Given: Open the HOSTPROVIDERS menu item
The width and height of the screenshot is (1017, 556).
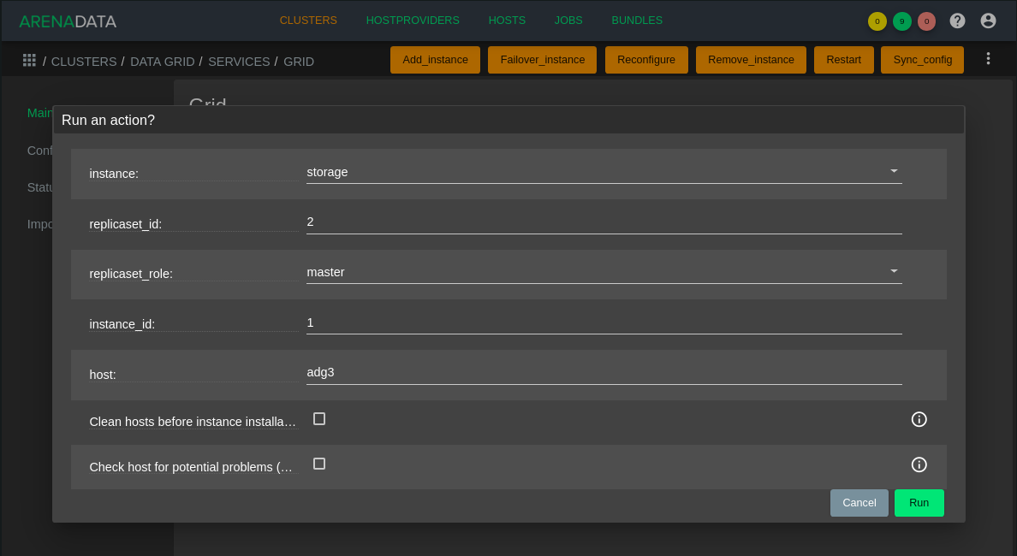Looking at the screenshot, I should pyautogui.click(x=413, y=21).
